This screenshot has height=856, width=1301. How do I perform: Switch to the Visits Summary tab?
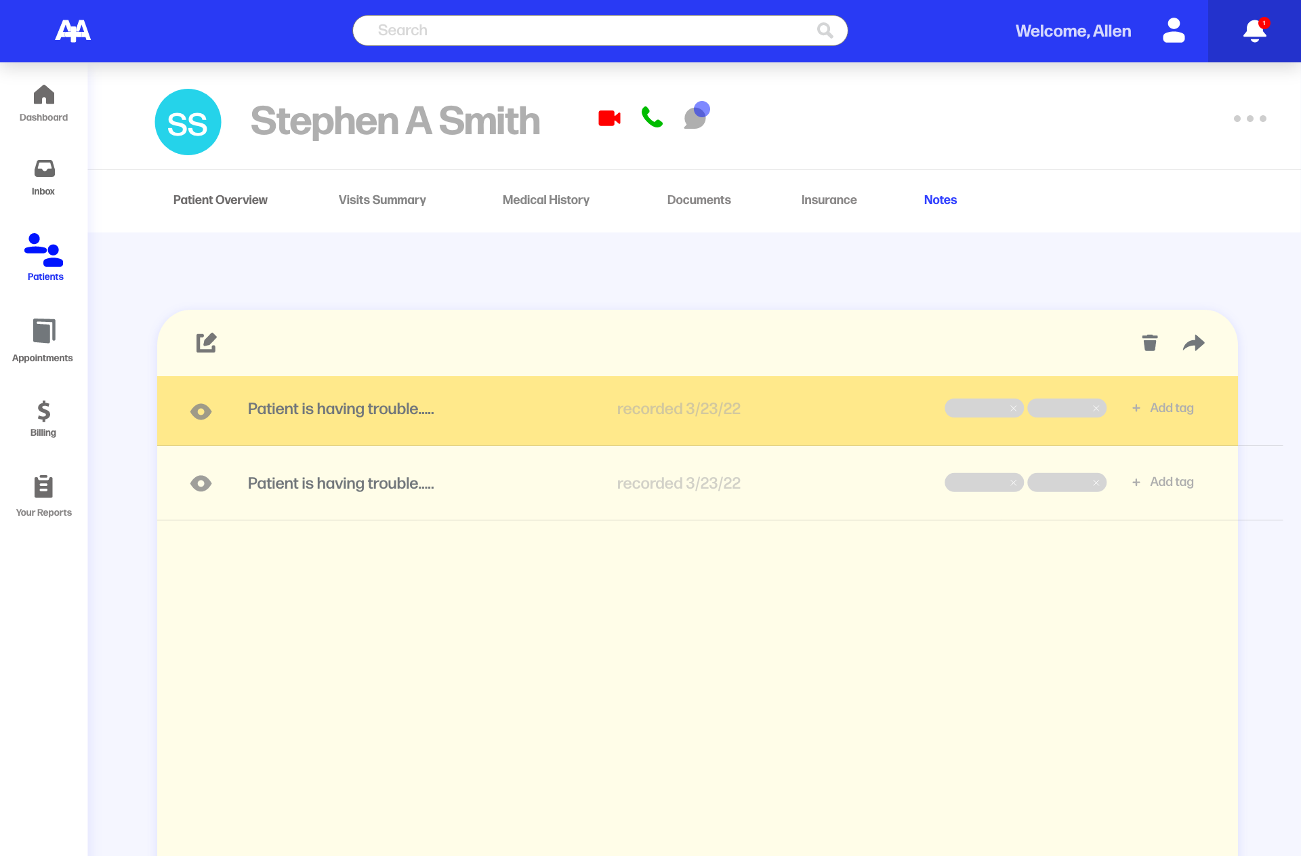382,200
